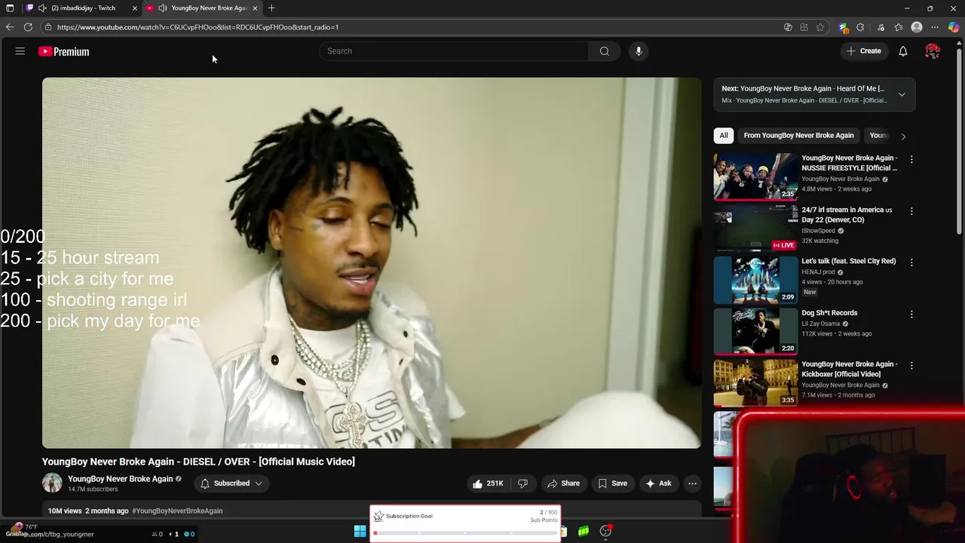The height and width of the screenshot is (543, 965).
Task: Go to YouTube Premium home logo
Action: pyautogui.click(x=64, y=51)
